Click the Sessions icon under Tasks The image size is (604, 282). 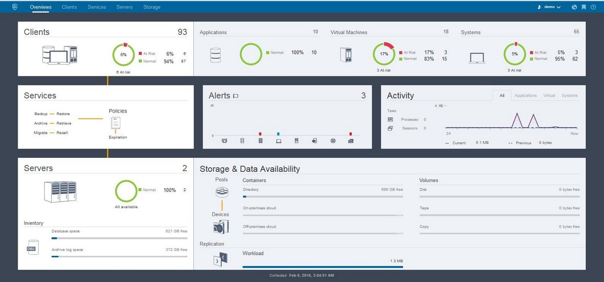(x=390, y=128)
